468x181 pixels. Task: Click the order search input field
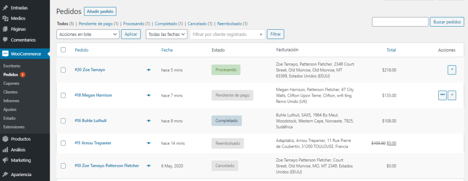pyautogui.click(x=400, y=22)
